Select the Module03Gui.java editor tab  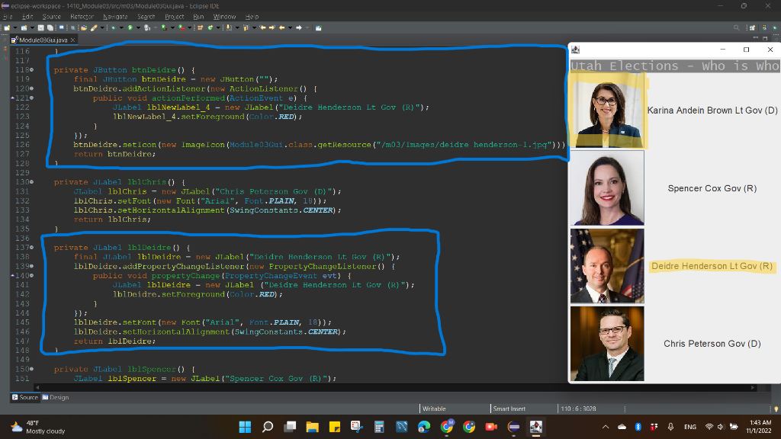[x=42, y=39]
